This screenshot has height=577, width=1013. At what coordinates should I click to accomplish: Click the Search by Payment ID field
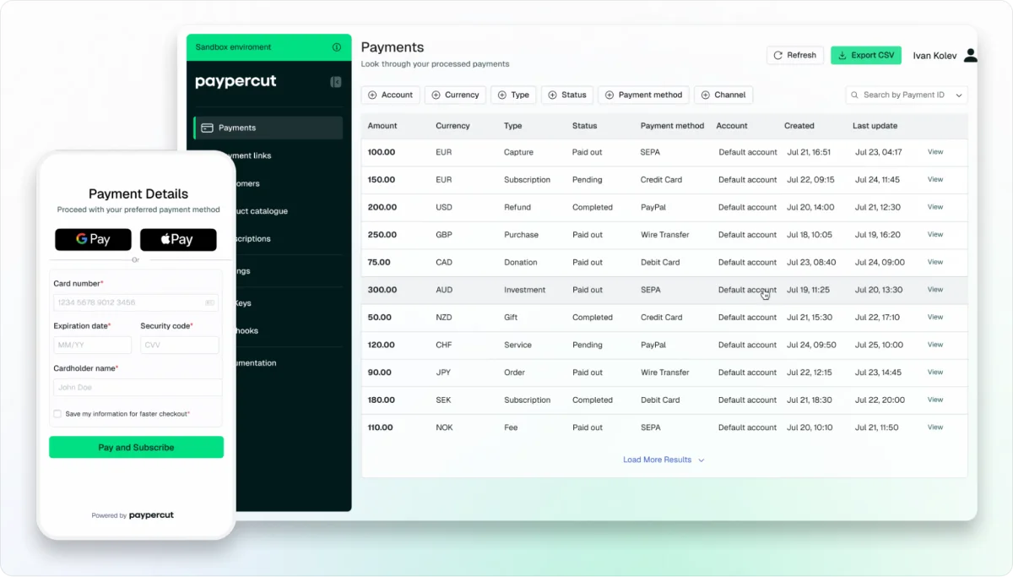[x=907, y=95]
